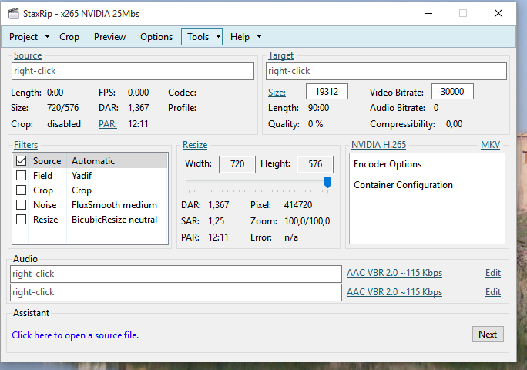Click the Resize group link
This screenshot has height=370, width=527.
(195, 145)
